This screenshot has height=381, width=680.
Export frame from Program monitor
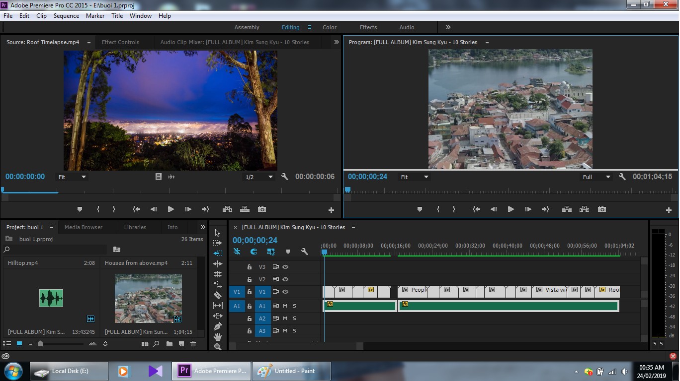tap(602, 209)
